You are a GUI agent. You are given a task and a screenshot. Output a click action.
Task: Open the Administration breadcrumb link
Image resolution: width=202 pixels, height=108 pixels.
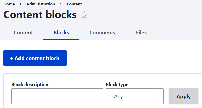(41, 4)
